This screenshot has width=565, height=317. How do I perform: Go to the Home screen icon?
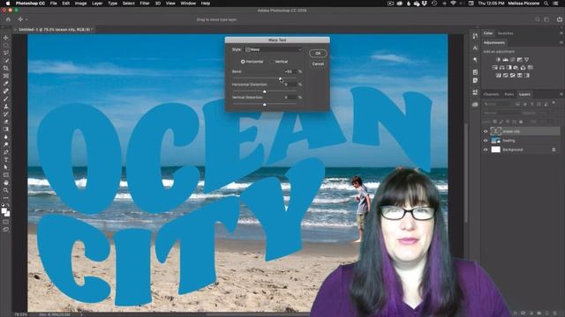coord(8,19)
